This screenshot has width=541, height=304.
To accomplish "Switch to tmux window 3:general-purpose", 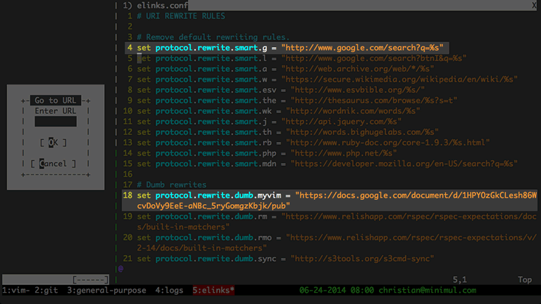I will pyautogui.click(x=106, y=290).
